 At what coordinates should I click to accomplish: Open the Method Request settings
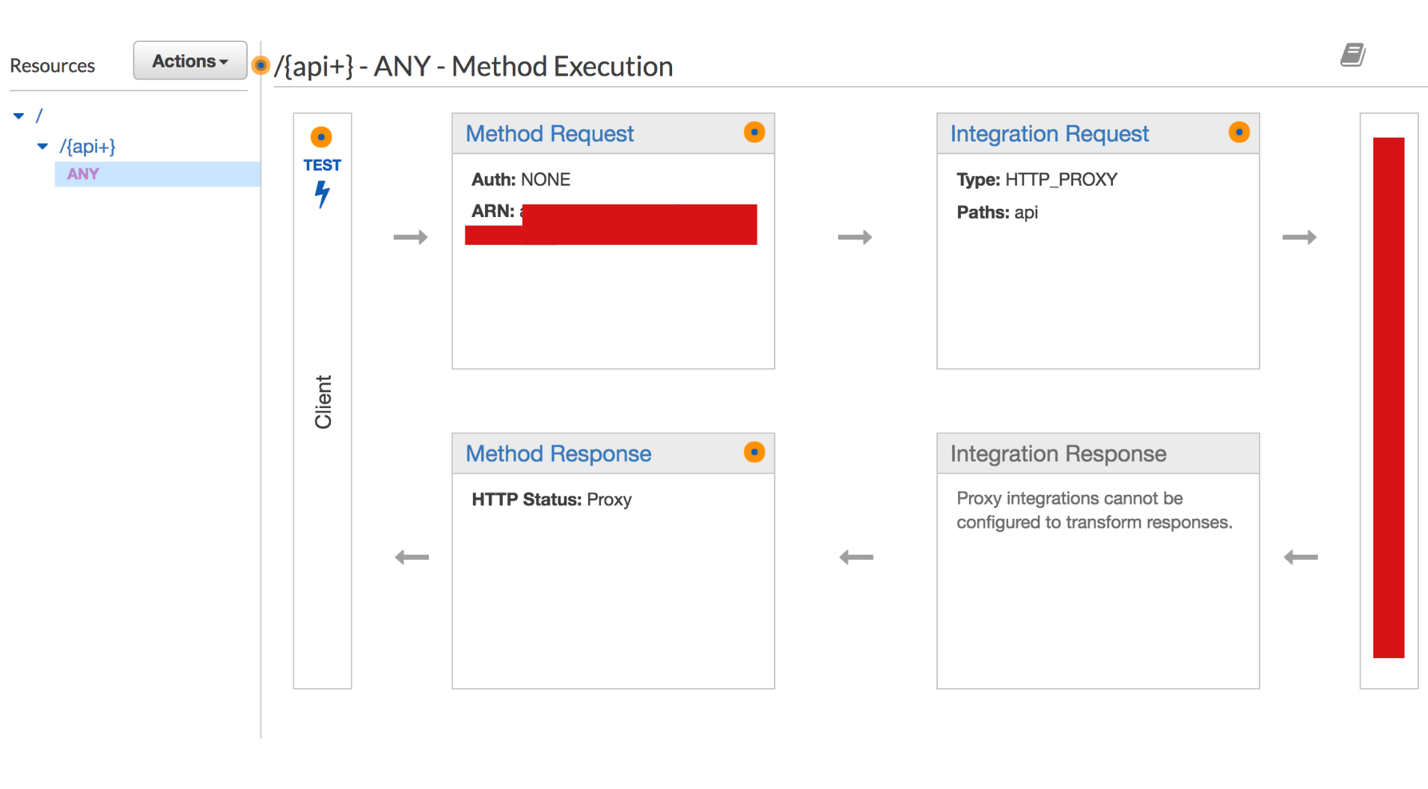click(x=549, y=134)
